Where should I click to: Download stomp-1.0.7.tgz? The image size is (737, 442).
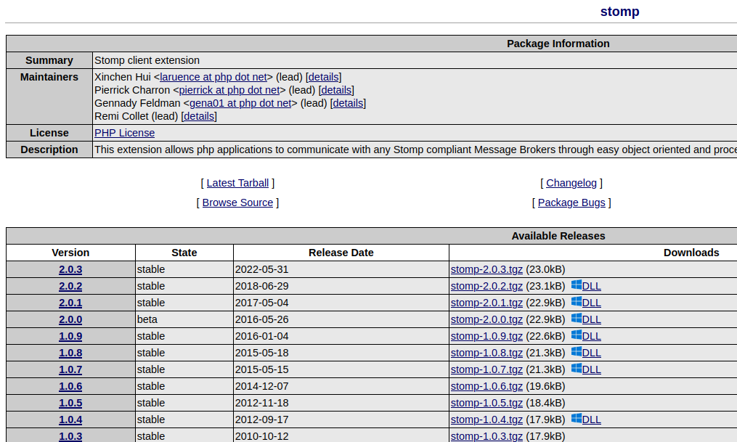pos(486,369)
